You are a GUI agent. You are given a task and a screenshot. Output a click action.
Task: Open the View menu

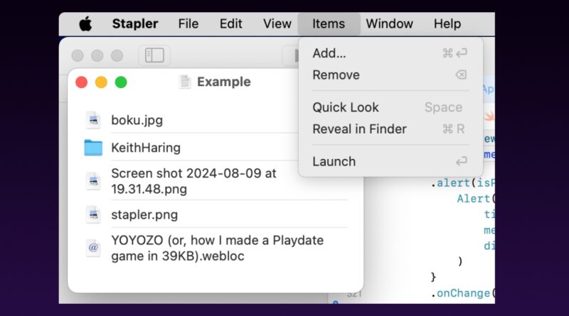[x=277, y=24]
